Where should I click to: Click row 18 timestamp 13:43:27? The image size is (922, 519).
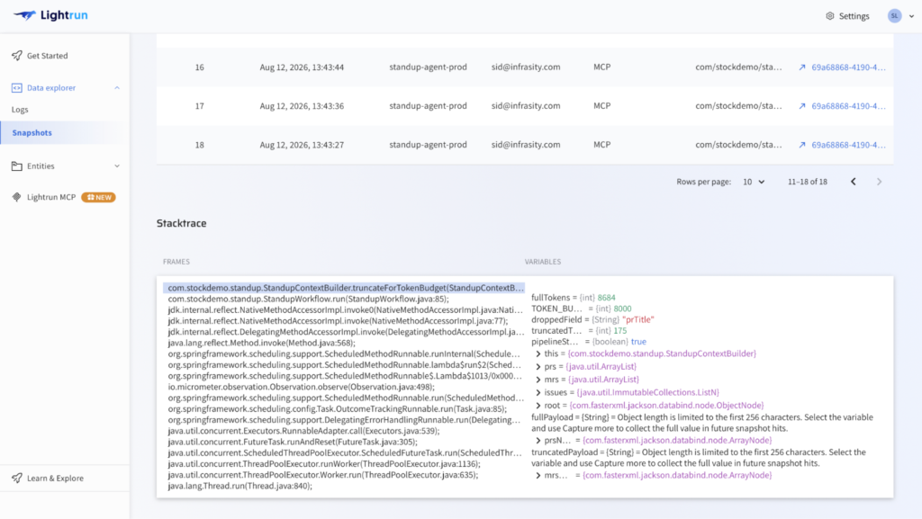click(302, 145)
